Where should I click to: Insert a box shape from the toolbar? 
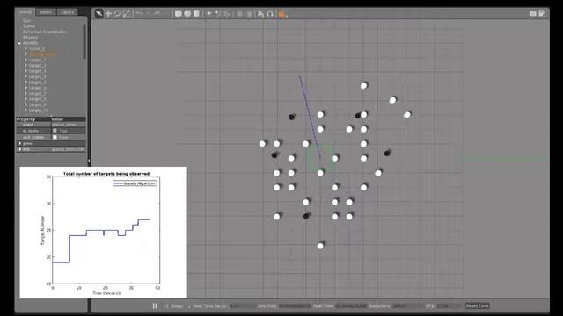pos(178,14)
